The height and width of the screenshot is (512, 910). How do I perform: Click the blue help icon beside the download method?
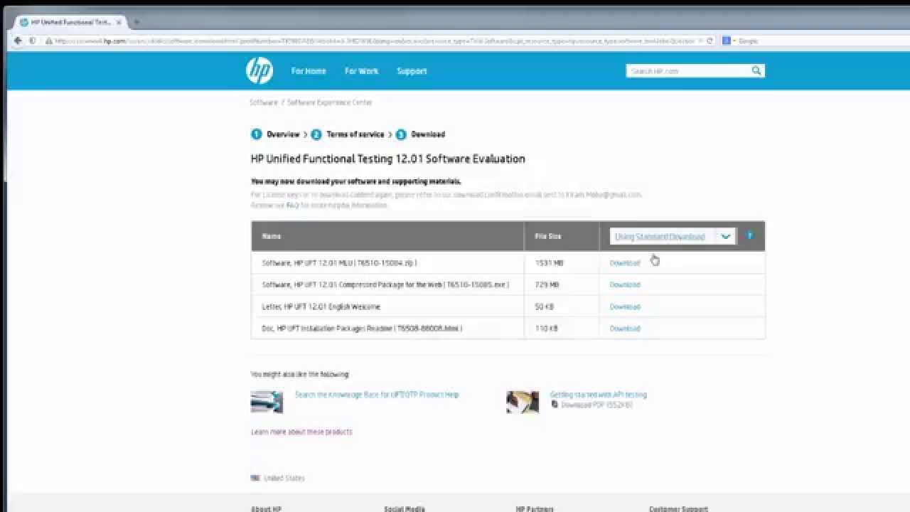[x=749, y=235]
